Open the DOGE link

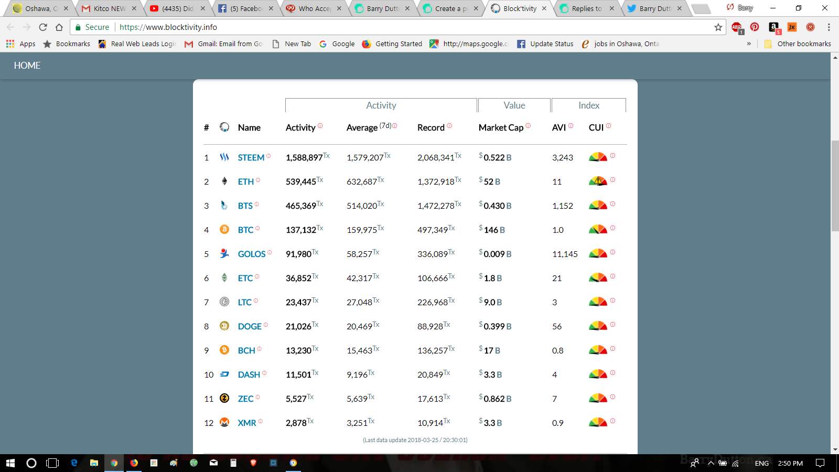[x=250, y=326]
